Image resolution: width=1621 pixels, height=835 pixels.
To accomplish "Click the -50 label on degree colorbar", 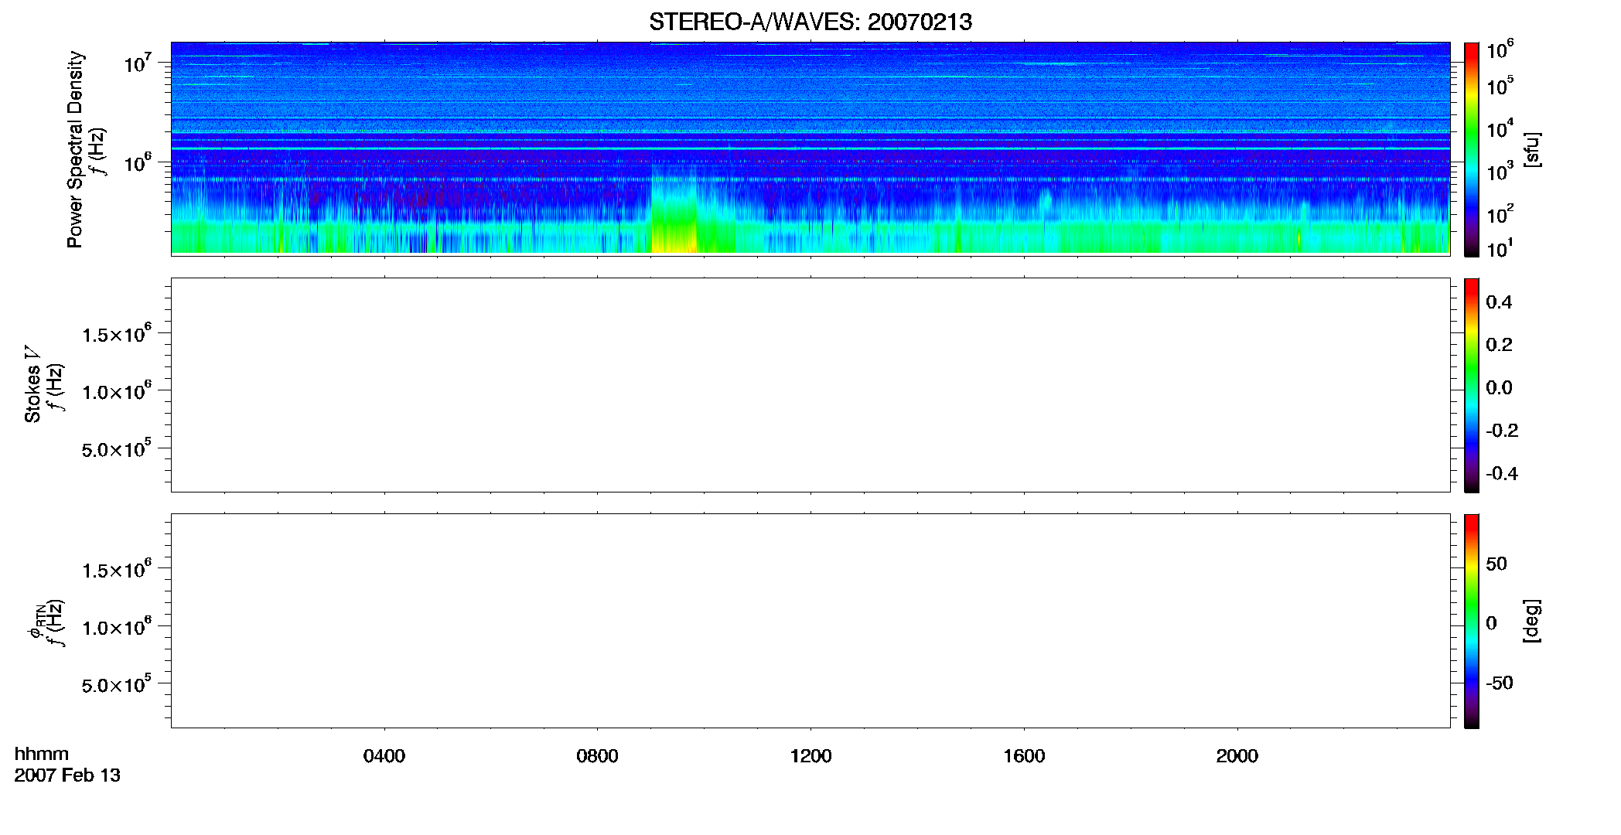I will pyautogui.click(x=1500, y=683).
